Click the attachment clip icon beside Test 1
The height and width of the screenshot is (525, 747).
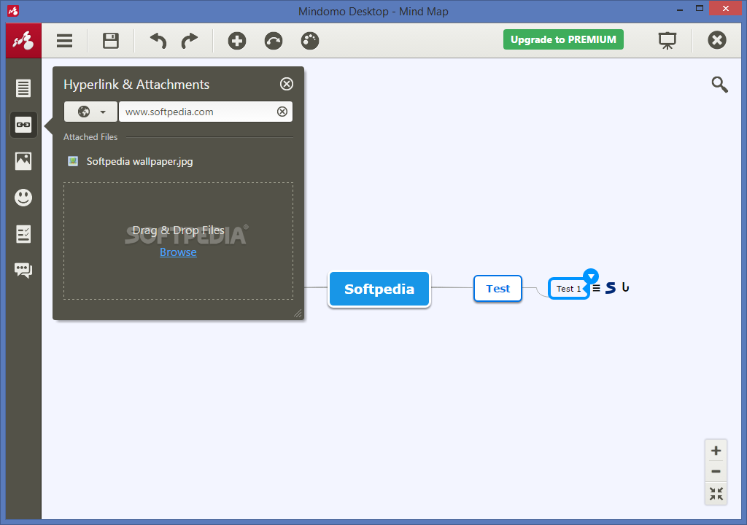pos(625,287)
